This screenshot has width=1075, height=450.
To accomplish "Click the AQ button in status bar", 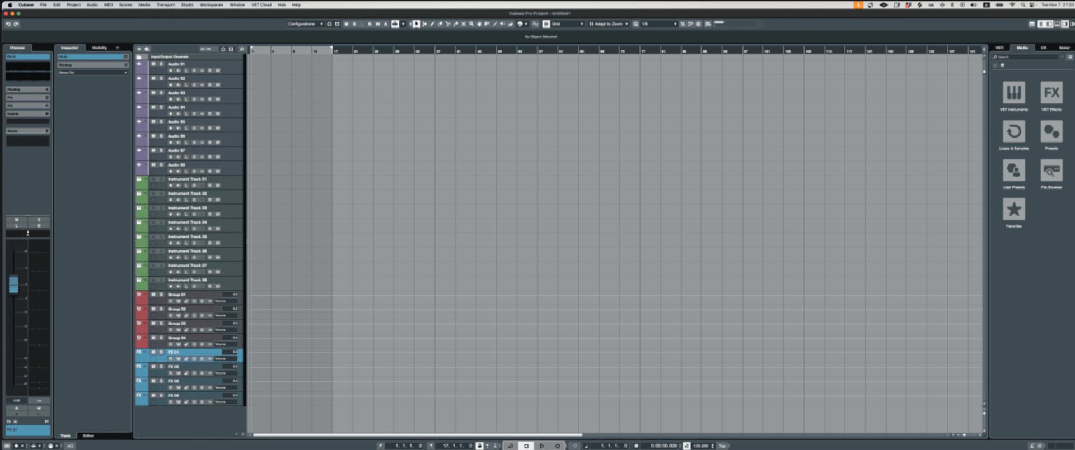I will [70, 446].
